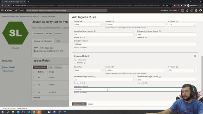The height and width of the screenshot is (114, 203).
Task: Show info for the UDP rule's Source Port Range
Action: pos(95,31)
